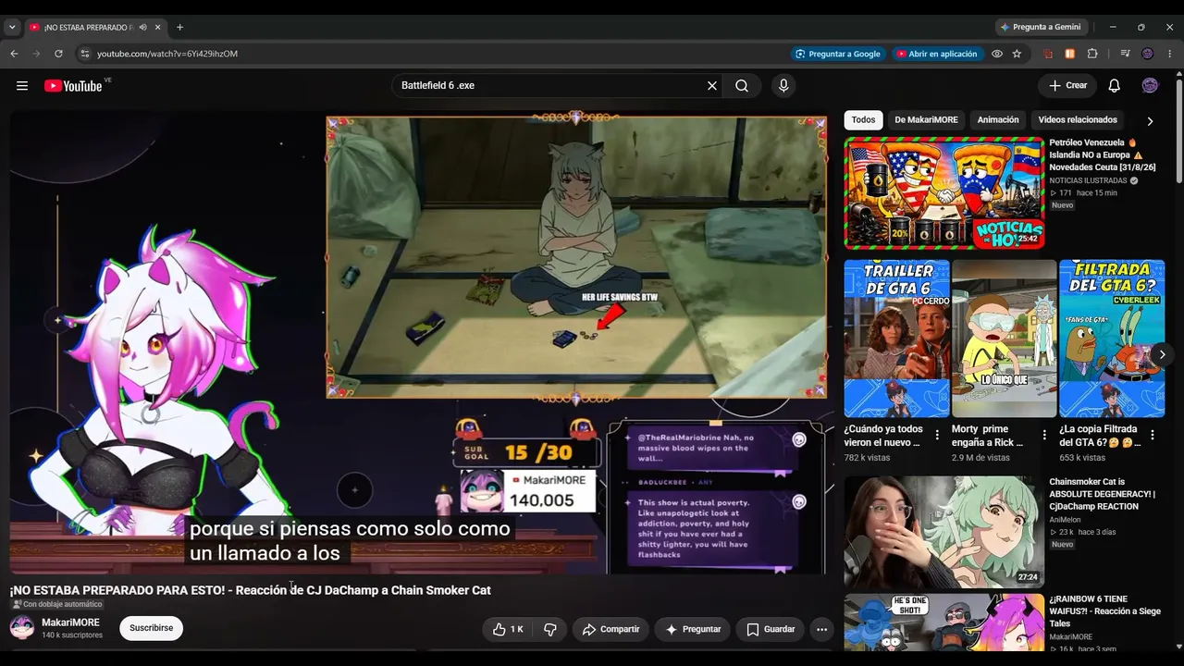The width and height of the screenshot is (1184, 666).
Task: Open the more actions ellipsis below the video
Action: [x=821, y=629]
